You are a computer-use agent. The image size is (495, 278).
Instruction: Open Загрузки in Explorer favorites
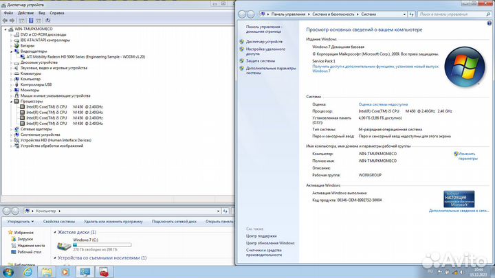25,240
